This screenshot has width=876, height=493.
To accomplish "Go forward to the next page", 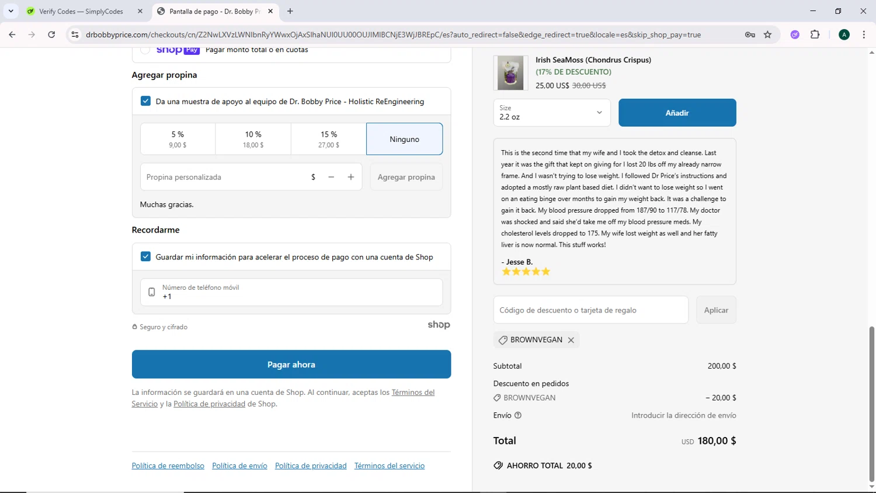I will pos(32,34).
